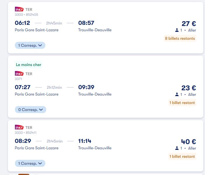The width and height of the screenshot is (205, 175).
Task: Click 06:12 departure time
Action: 23,23
